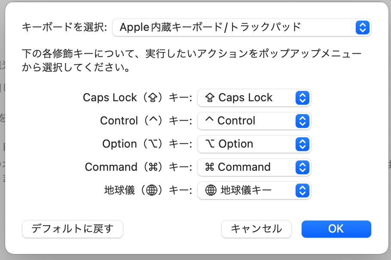Click the ⌘ symbol inside Command popup
The image size is (391, 260).
210,167
